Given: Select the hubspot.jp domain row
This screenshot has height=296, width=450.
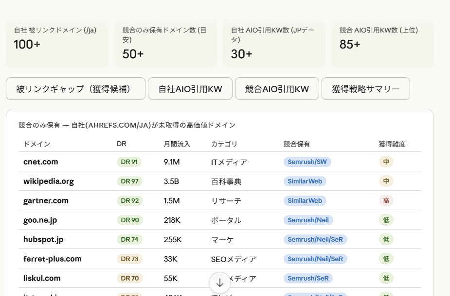Looking at the screenshot, I should pyautogui.click(x=43, y=239).
